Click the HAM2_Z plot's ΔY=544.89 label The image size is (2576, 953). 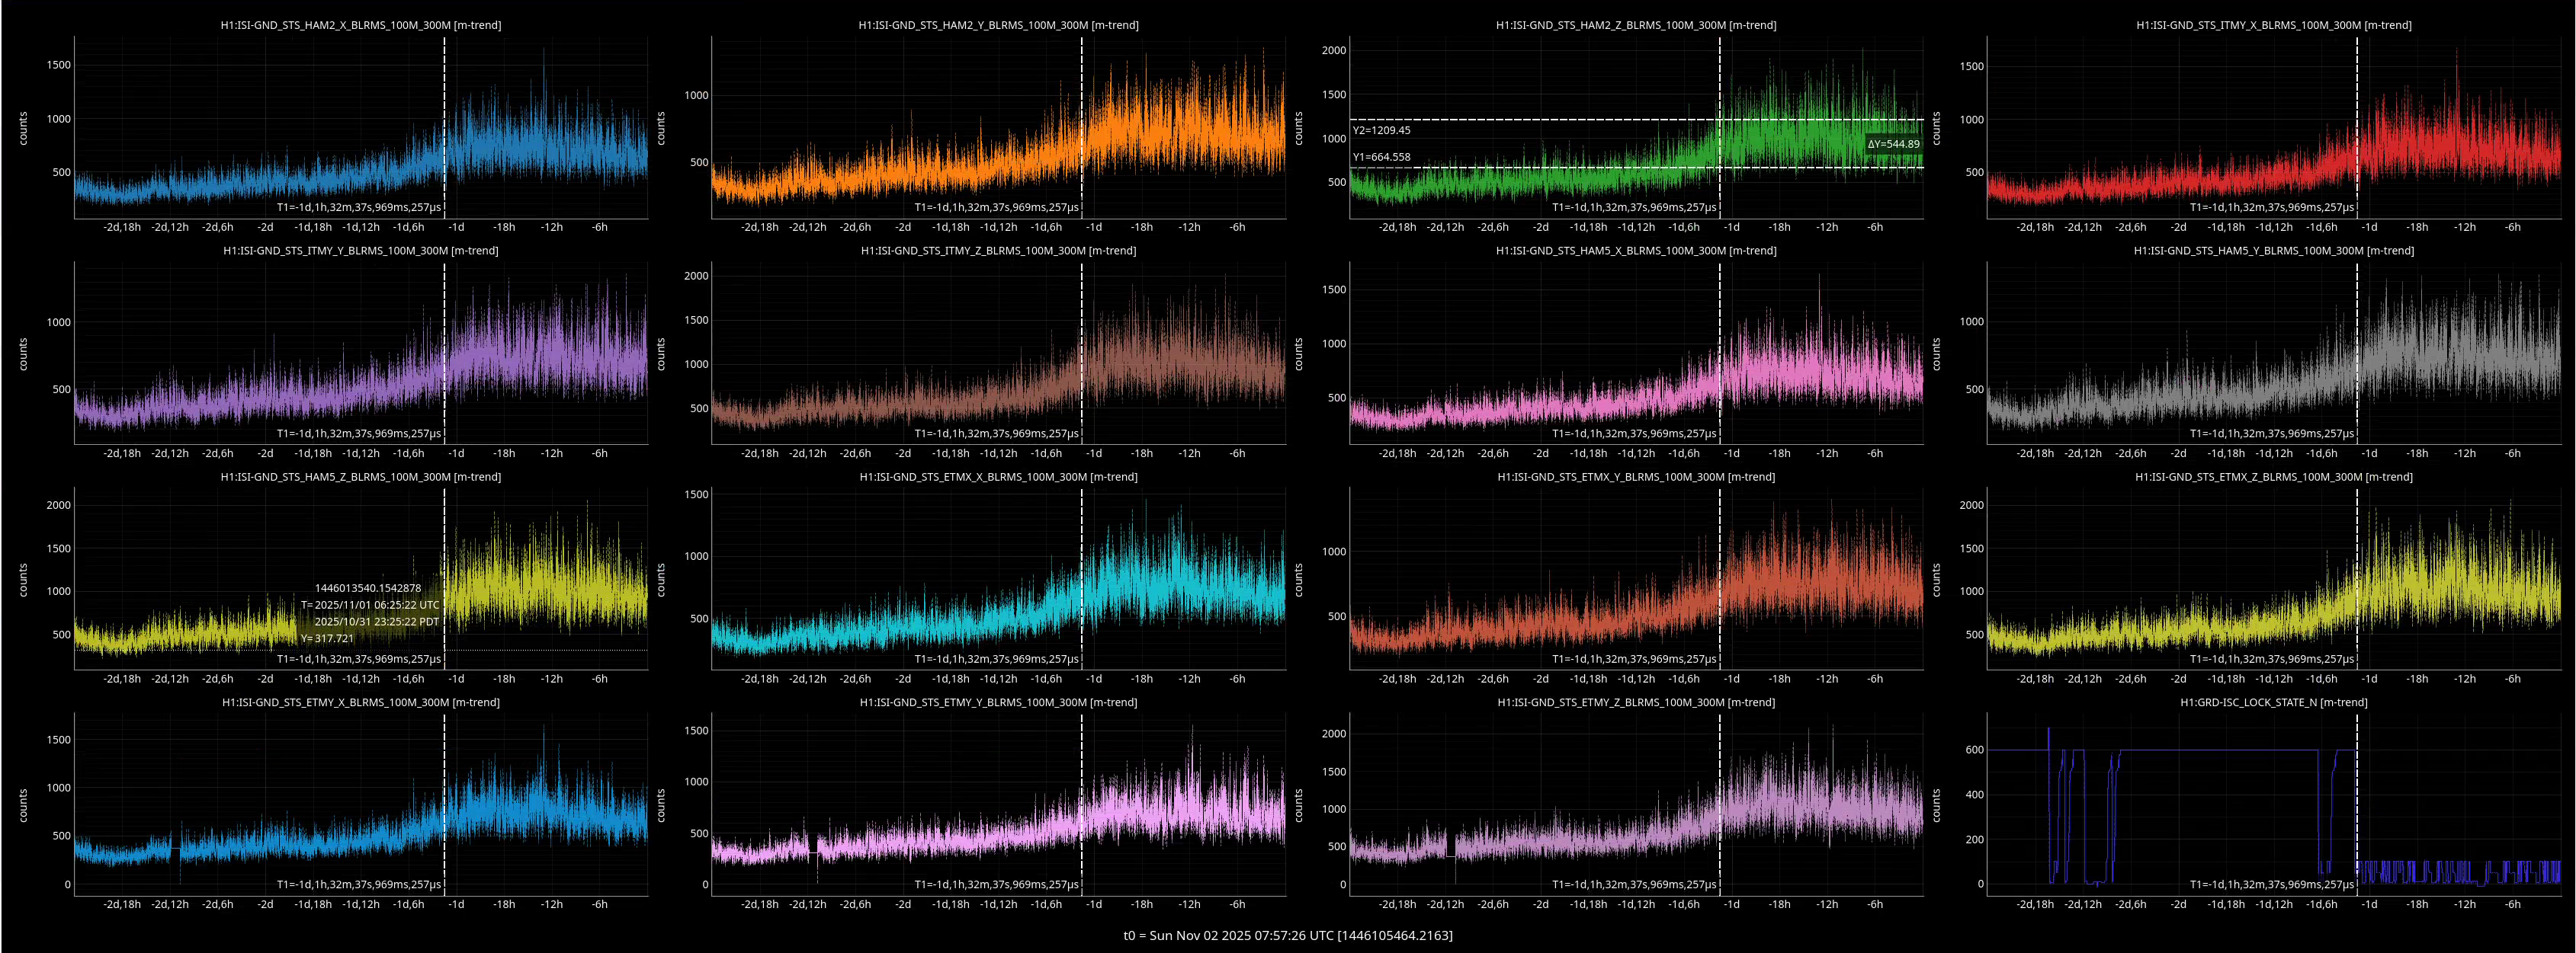tap(1892, 144)
